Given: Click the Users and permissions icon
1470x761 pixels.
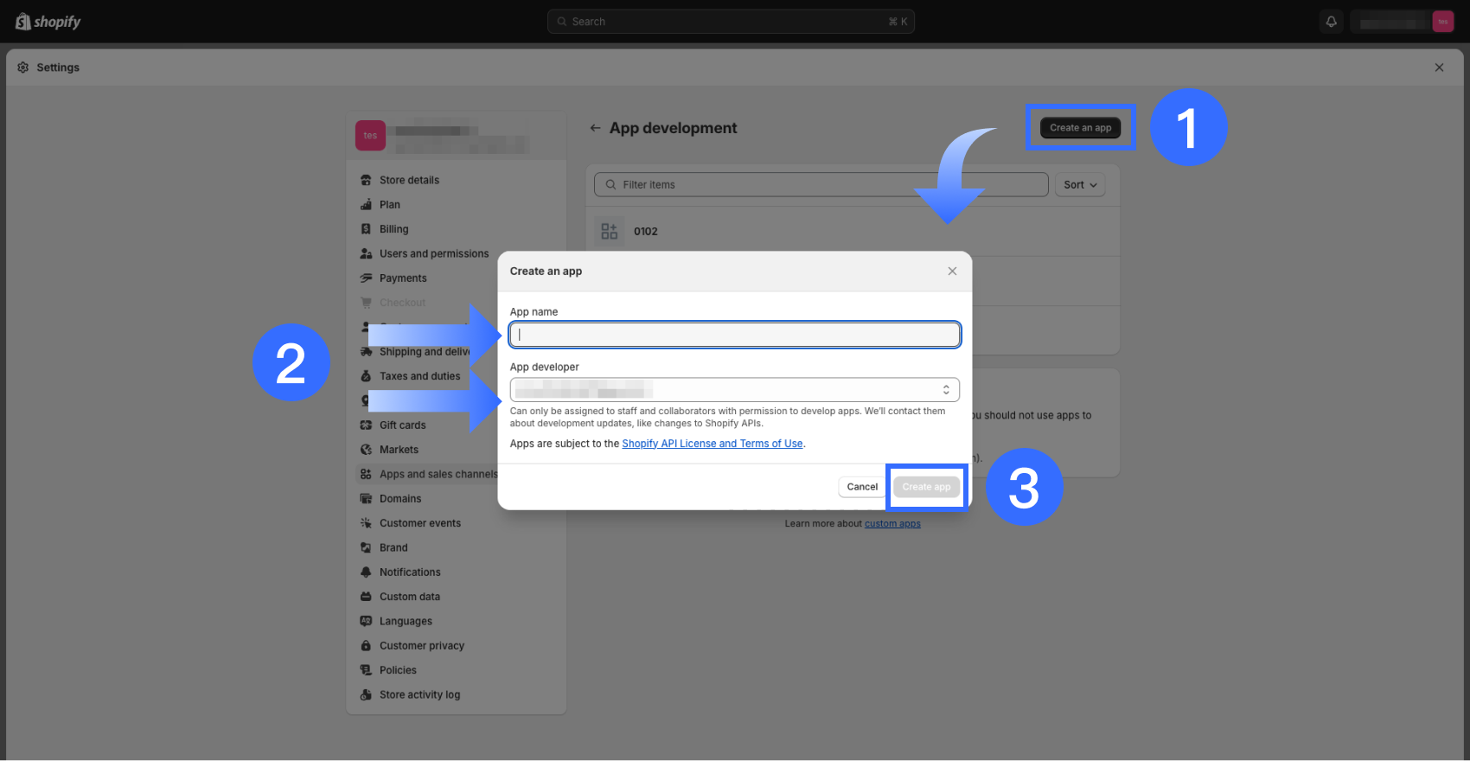Looking at the screenshot, I should (x=366, y=254).
